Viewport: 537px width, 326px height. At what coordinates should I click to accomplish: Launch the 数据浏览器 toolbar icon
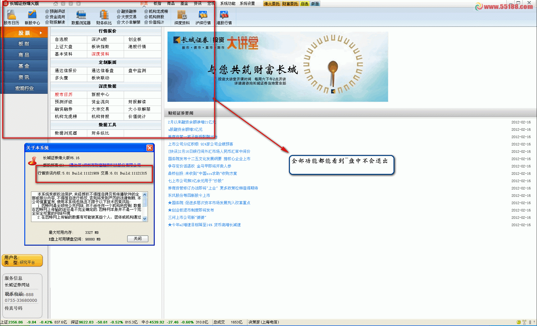point(81,17)
